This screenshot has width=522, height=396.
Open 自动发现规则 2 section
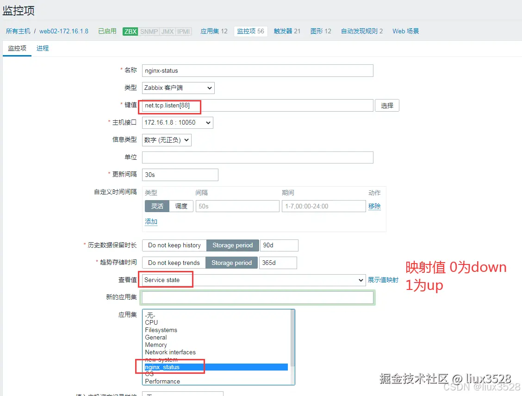(x=361, y=31)
